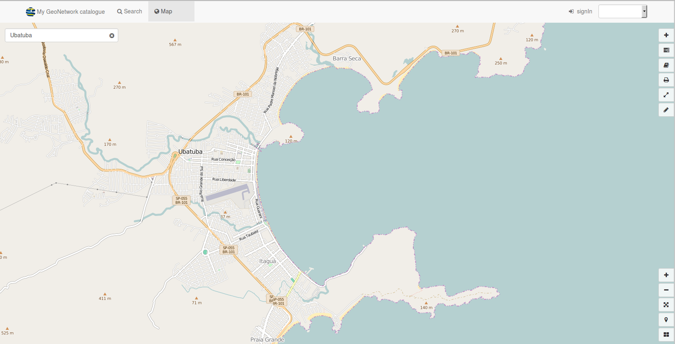675x344 pixels.
Task: Zoom out using the minus button
Action: click(666, 290)
